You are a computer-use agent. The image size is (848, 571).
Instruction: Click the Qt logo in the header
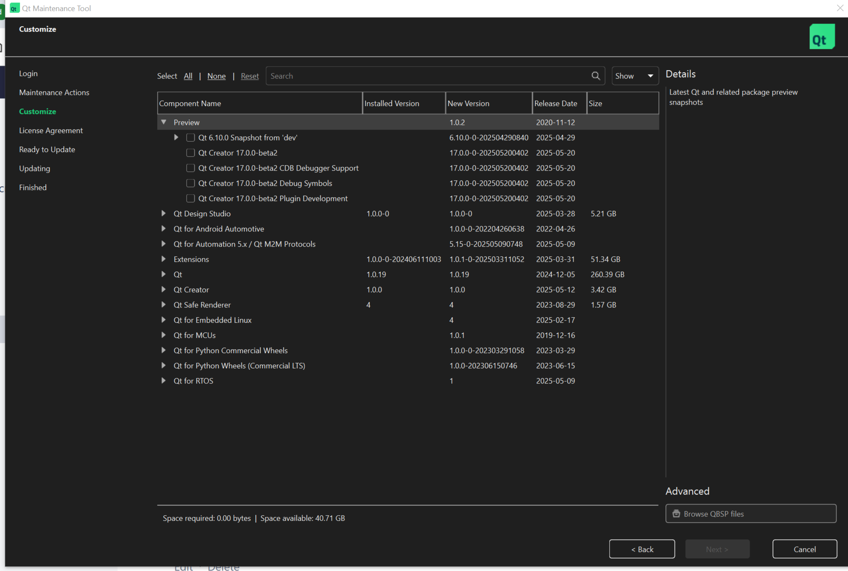coord(822,37)
